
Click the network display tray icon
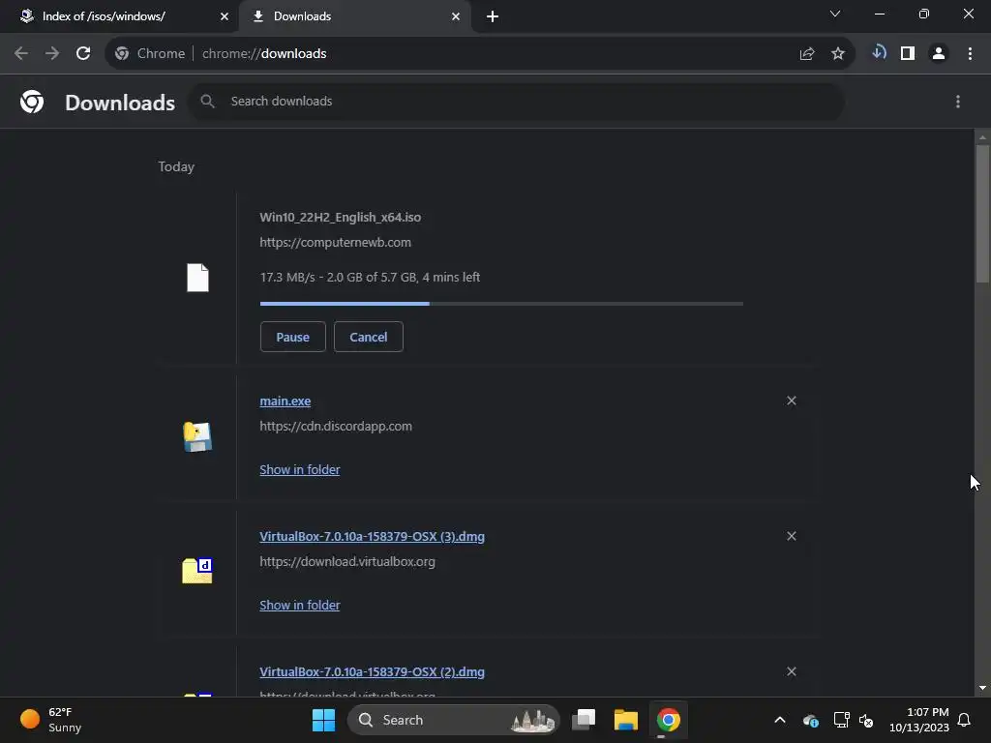(x=841, y=720)
